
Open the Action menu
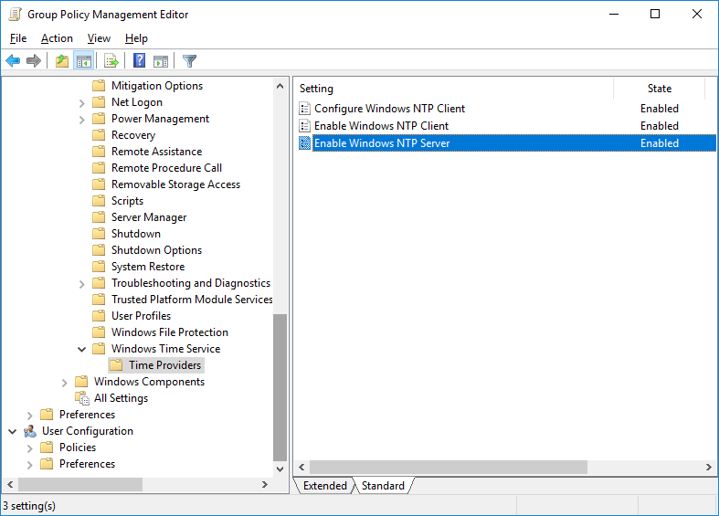57,38
